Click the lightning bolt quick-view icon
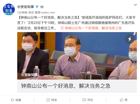140x104 pixels. (x=130, y=39)
